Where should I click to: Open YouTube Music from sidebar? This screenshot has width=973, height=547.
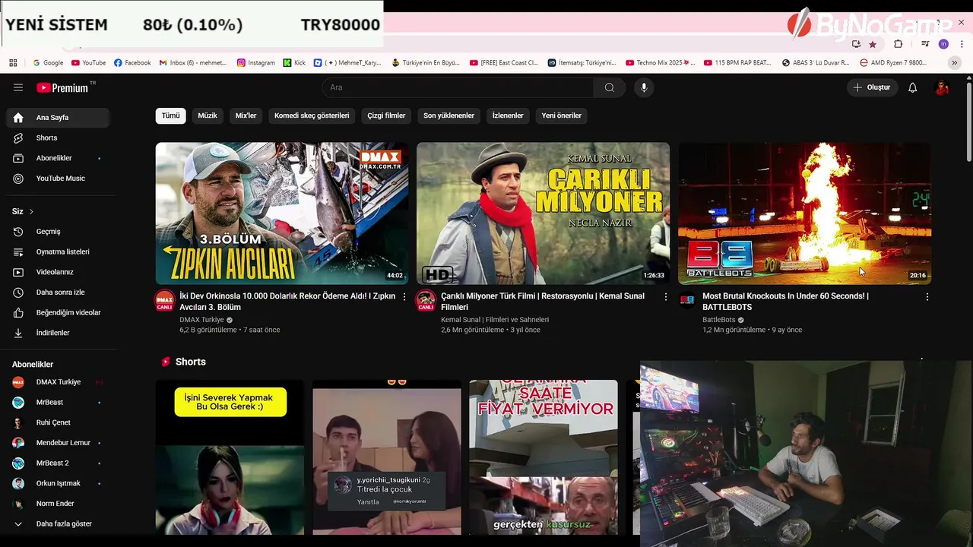coord(58,179)
